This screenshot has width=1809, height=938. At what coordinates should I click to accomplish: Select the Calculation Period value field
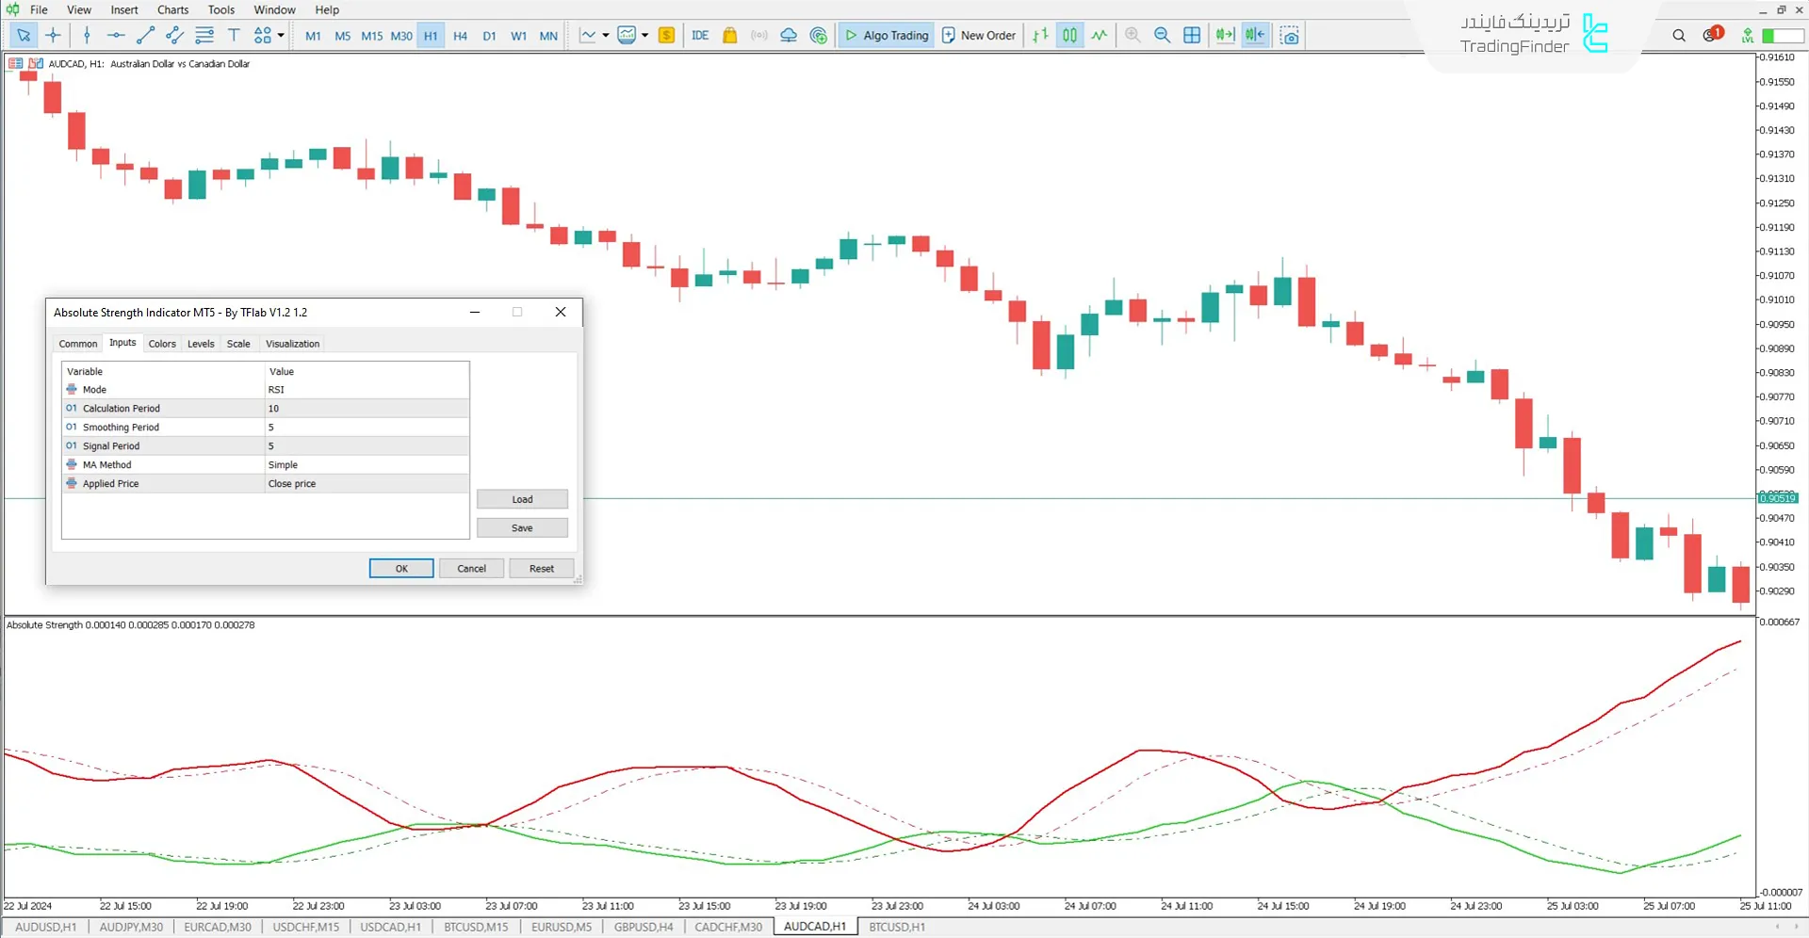coord(366,409)
